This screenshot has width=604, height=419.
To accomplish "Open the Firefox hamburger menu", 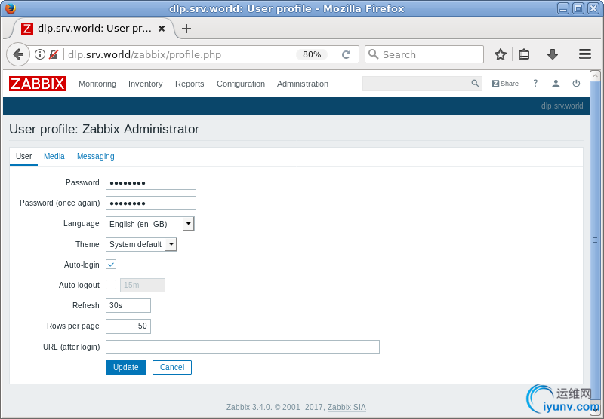I will [584, 54].
